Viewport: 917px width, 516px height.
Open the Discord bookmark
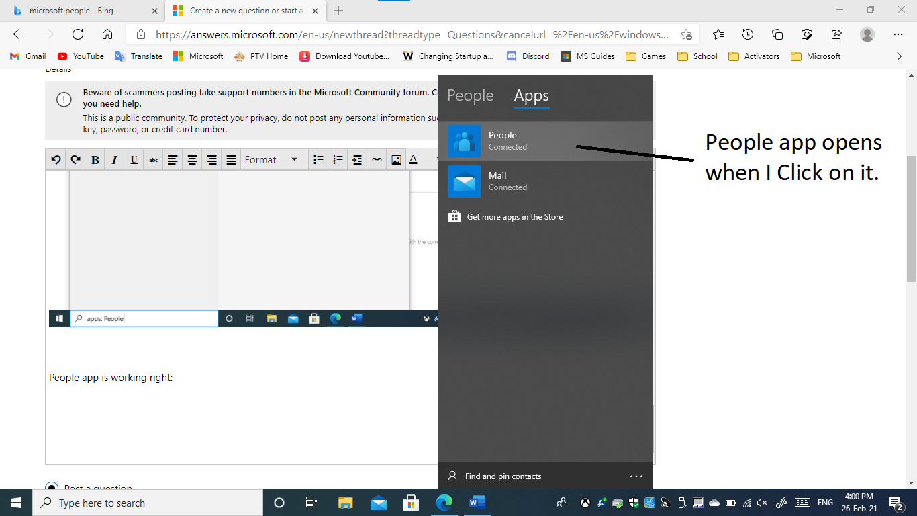tap(528, 56)
